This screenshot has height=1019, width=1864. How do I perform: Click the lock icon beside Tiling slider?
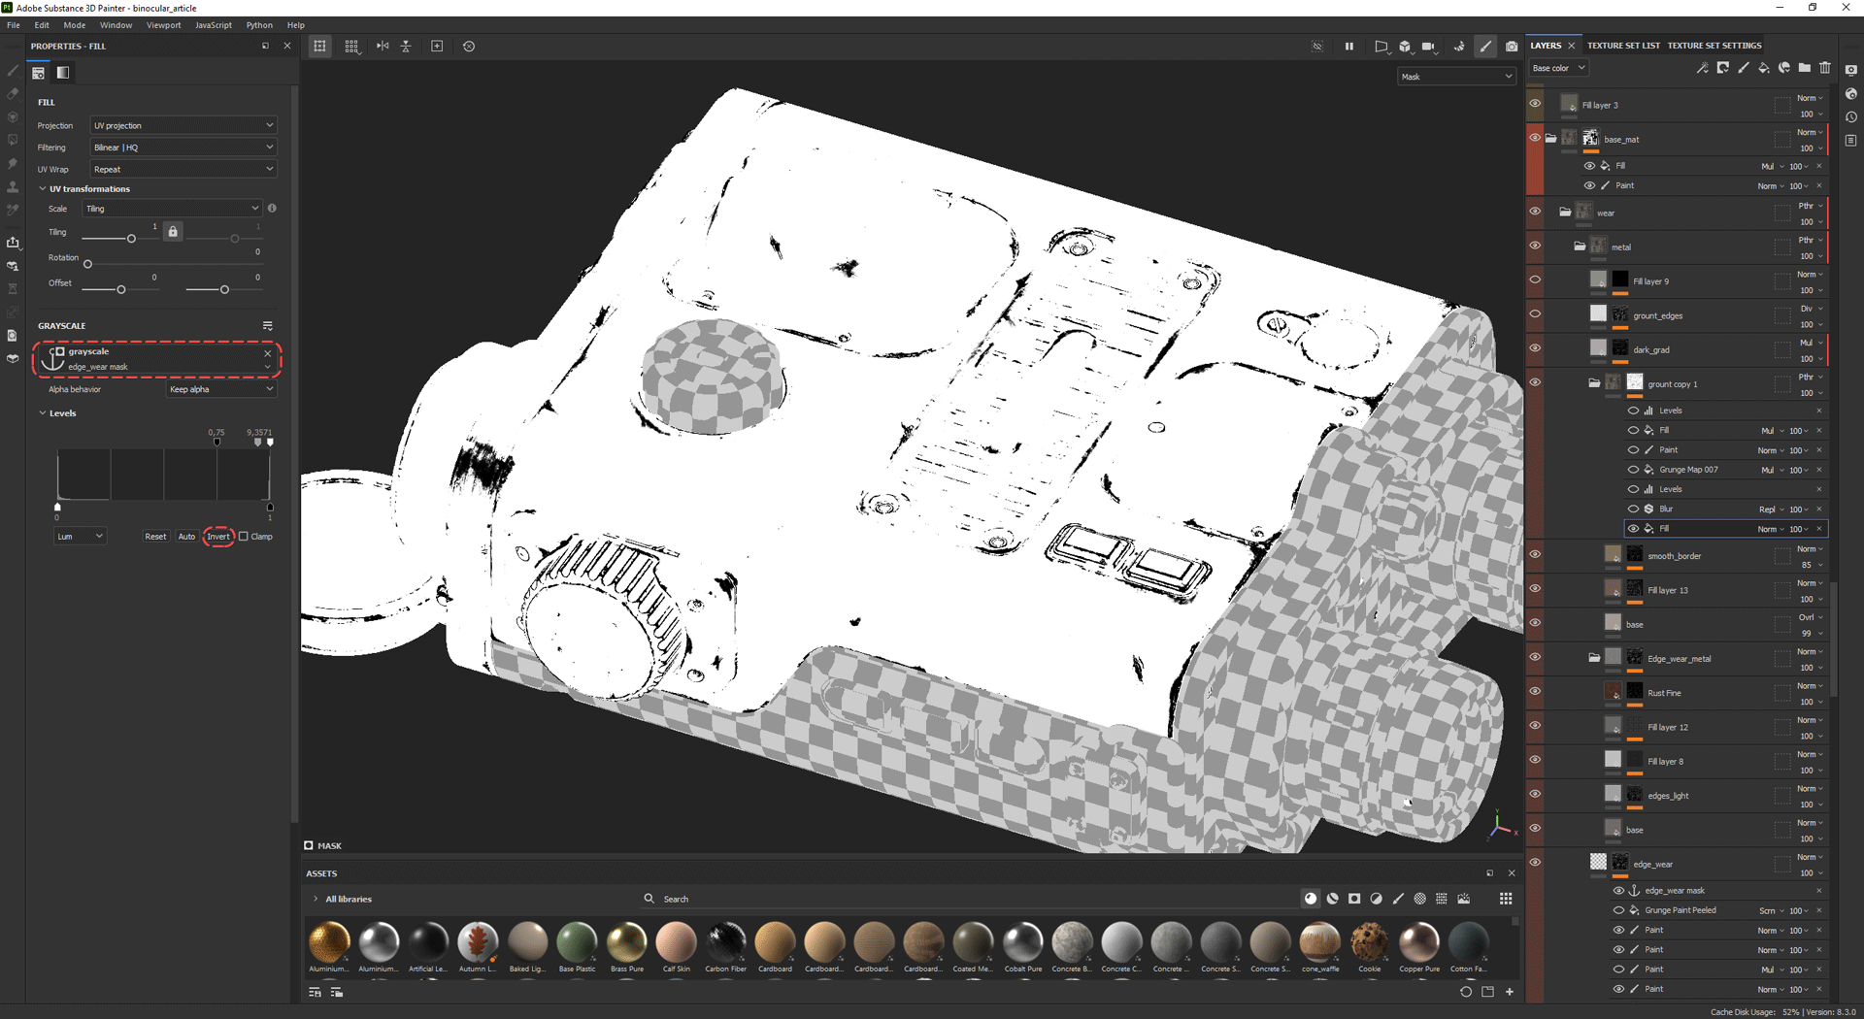point(173,231)
